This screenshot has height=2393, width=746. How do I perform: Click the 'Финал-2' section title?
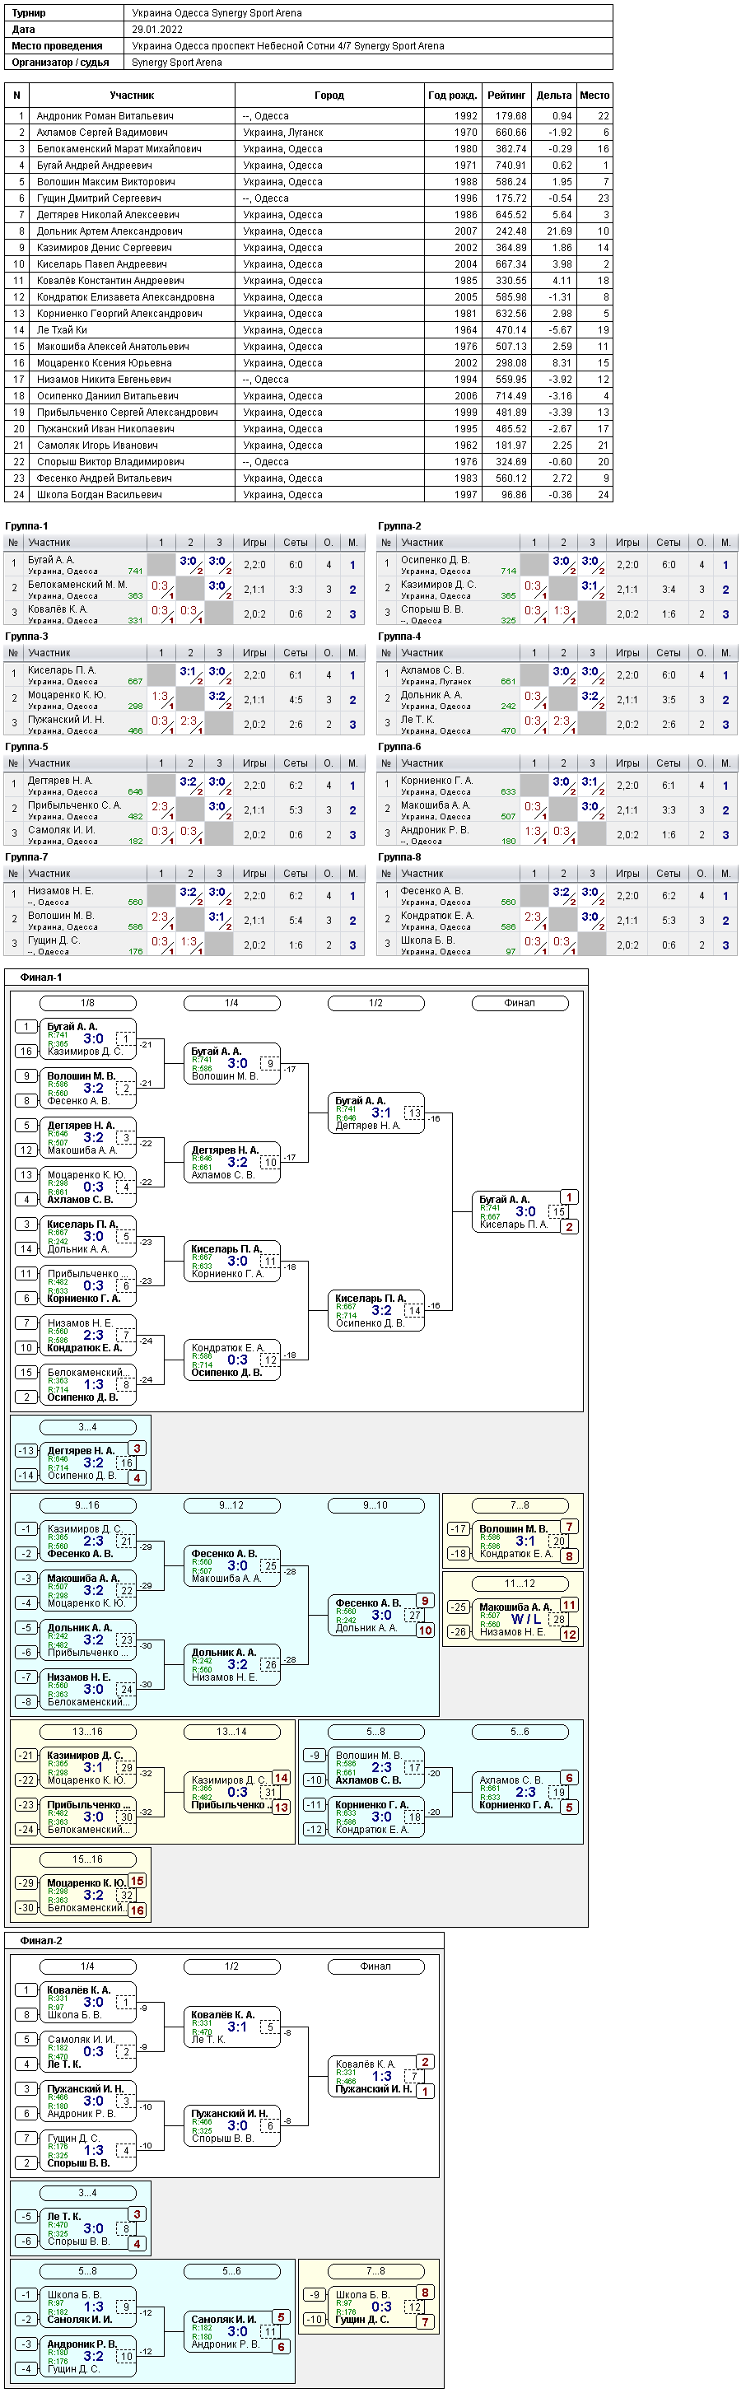41,1942
